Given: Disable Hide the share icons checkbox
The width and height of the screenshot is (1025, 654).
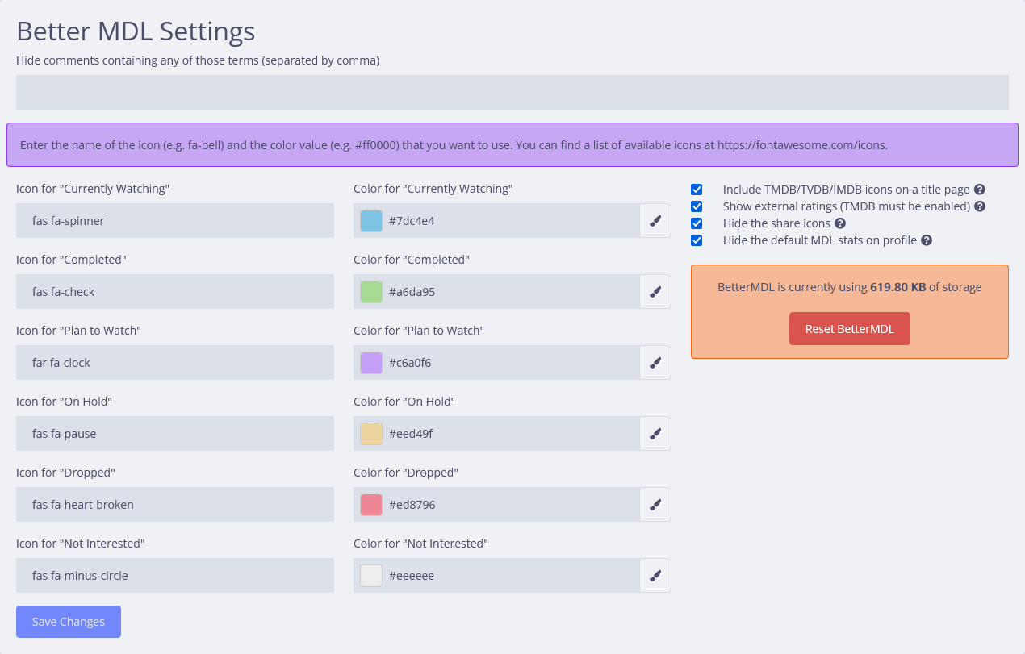Looking at the screenshot, I should pos(697,223).
